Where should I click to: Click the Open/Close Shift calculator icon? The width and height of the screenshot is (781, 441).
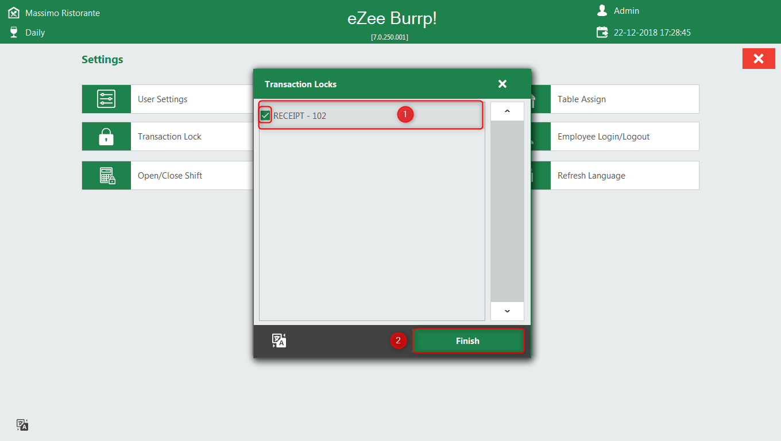tap(106, 176)
